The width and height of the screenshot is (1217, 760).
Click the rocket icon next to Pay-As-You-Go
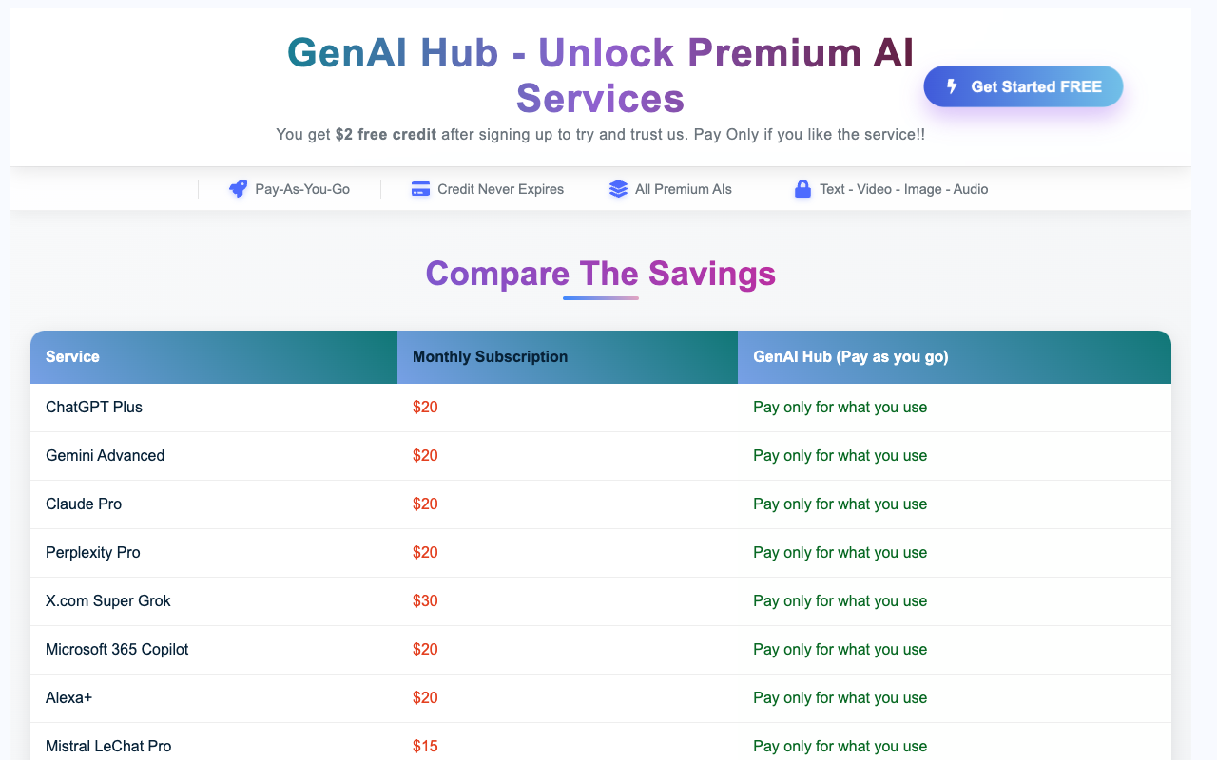tap(237, 189)
